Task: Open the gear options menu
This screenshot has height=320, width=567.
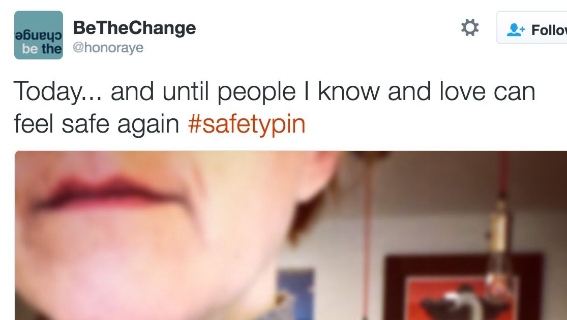Action: coord(470,27)
